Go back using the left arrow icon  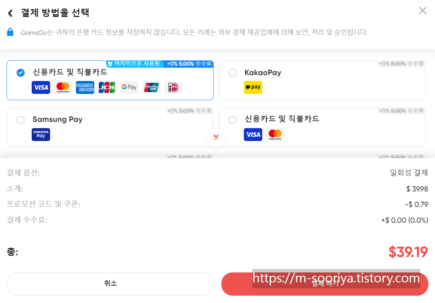tap(10, 13)
